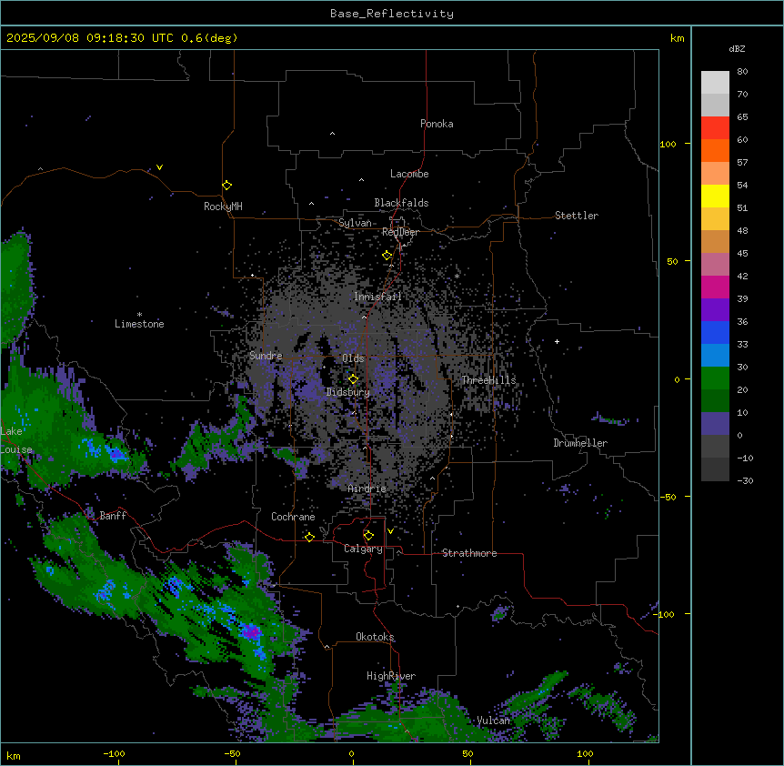Click the white asterisk above Limestone
Screen dimensions: 784x766
pos(139,315)
